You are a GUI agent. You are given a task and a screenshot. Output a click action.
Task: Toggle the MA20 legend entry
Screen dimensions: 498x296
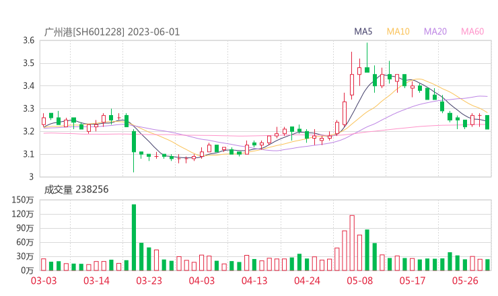(x=435, y=32)
